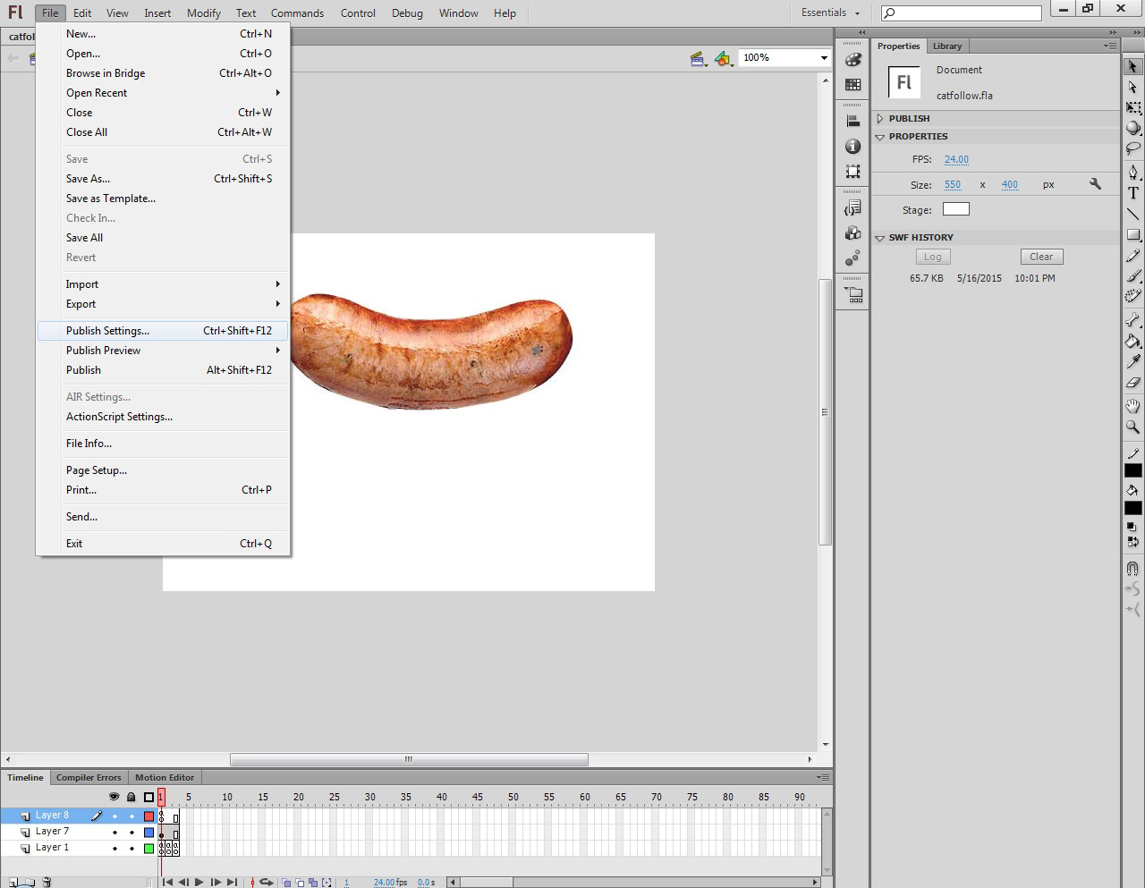Select the Brush tool

click(x=1132, y=275)
